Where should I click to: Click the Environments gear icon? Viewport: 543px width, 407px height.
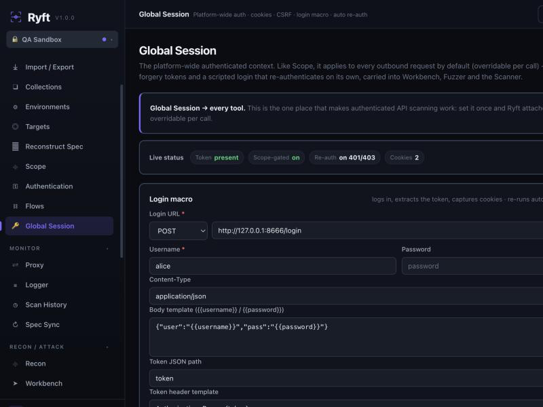15,107
